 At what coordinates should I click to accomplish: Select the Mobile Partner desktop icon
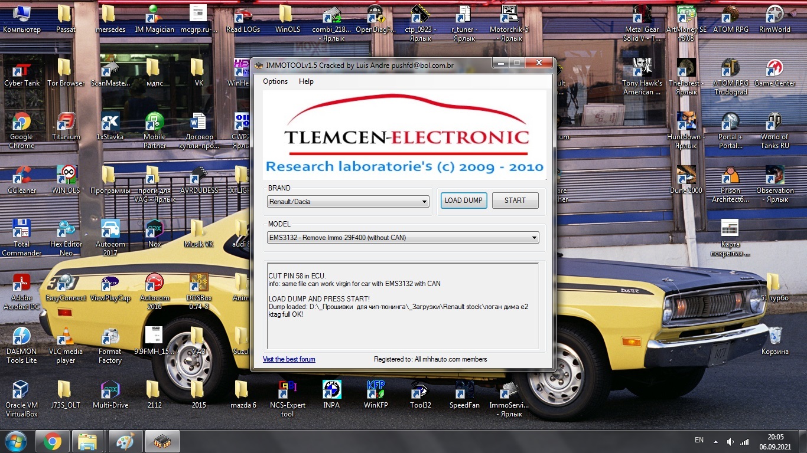coord(155,131)
